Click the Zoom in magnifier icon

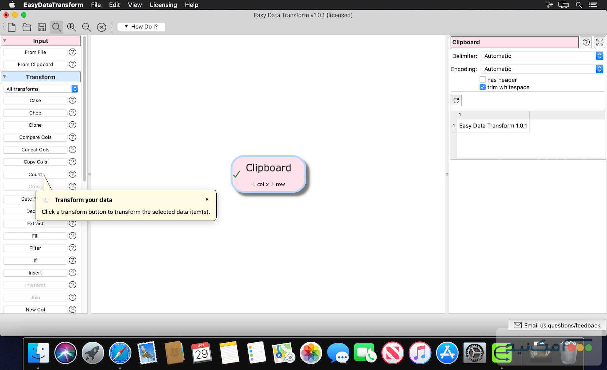[x=71, y=27]
